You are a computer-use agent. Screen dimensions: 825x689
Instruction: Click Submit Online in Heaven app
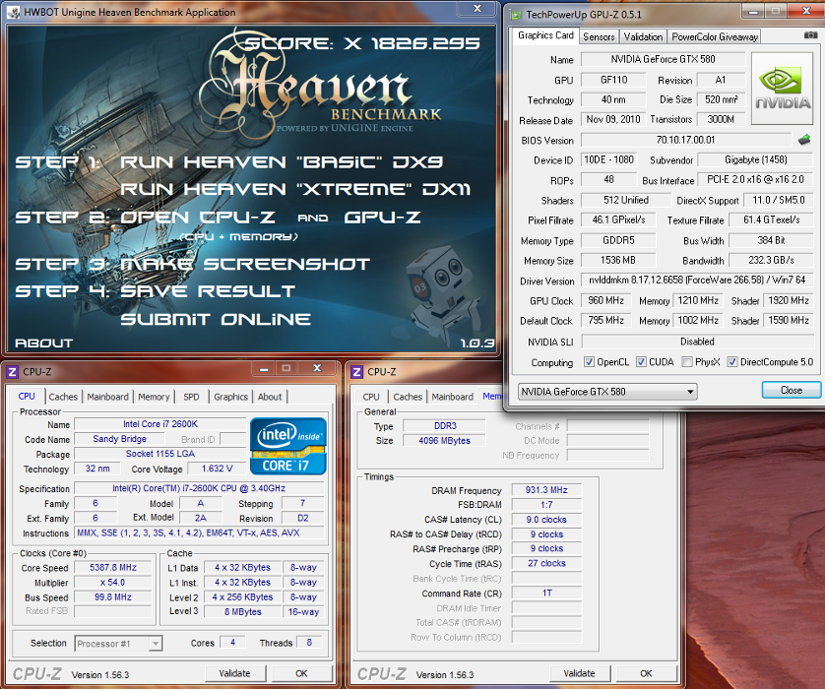pyautogui.click(x=216, y=319)
